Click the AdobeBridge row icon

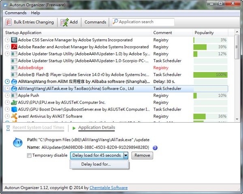[14, 68]
